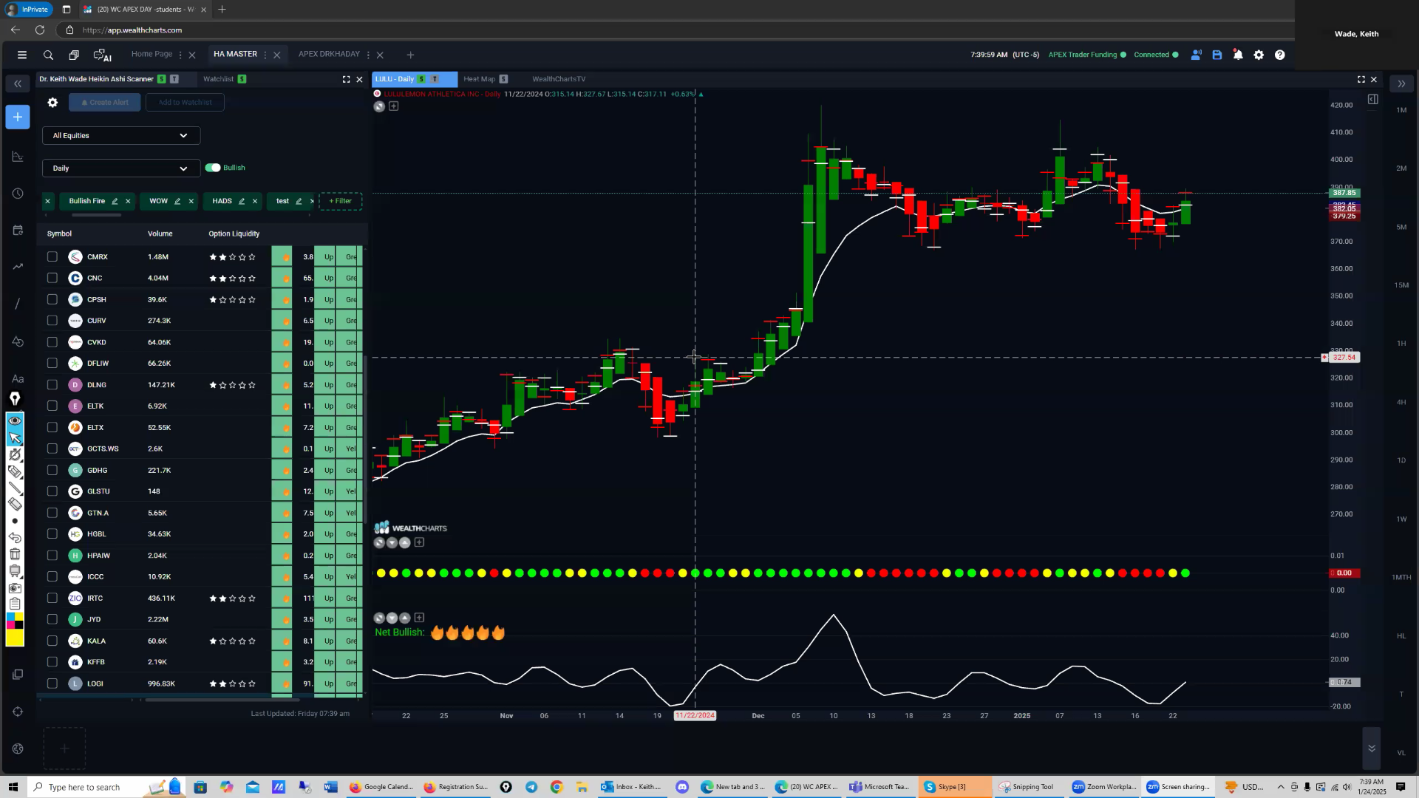Check the DLNG row checkbox
The width and height of the screenshot is (1419, 798).
[x=52, y=384]
